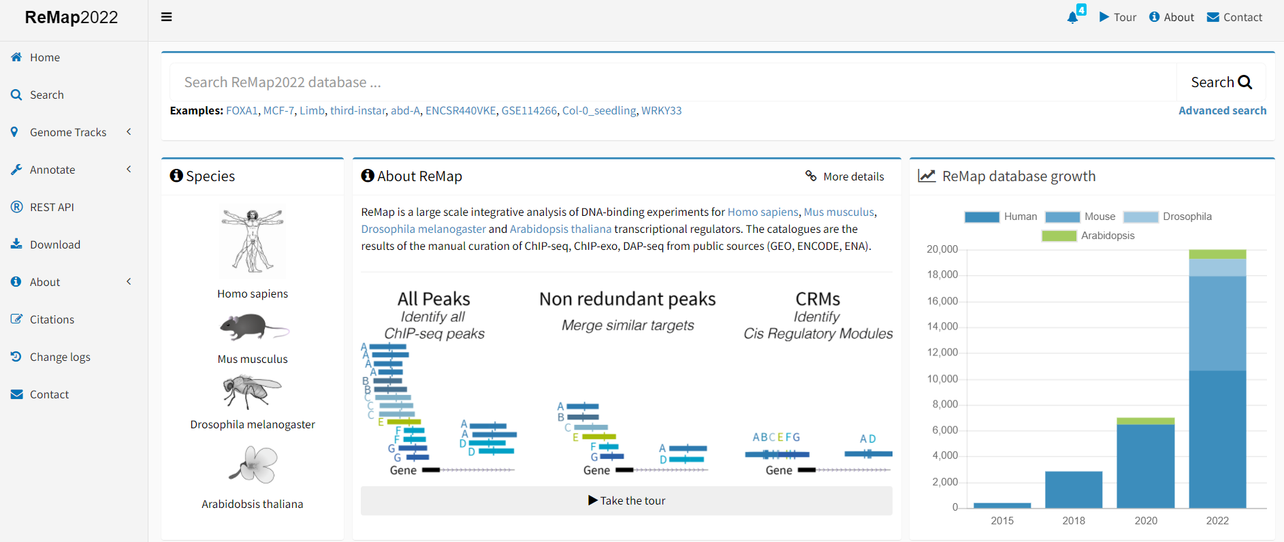Click the Citations edit icon

(16, 319)
